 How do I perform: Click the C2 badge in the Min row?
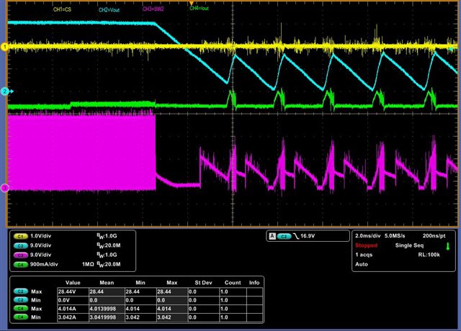20,300
